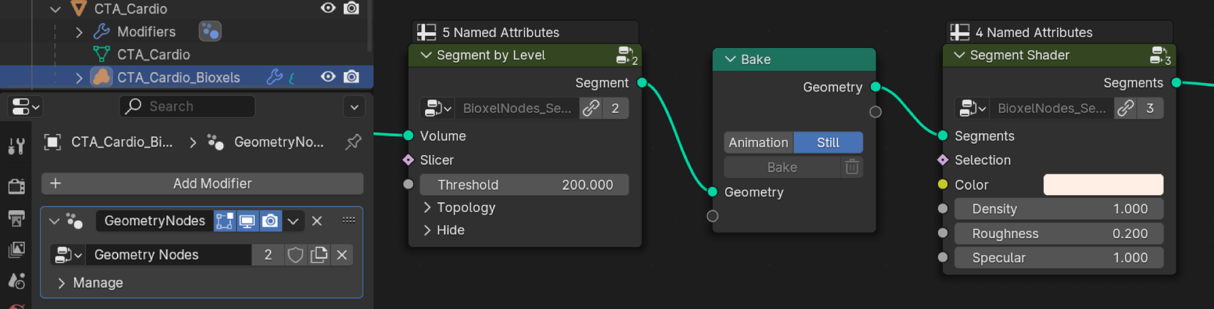Viewport: 1214px width, 309px height.
Task: Click Segment by Level node group icon
Action: [627, 56]
